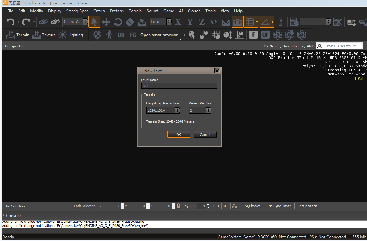Click the Undo arrow icon
Image resolution: width=367 pixels, height=241 pixels.
point(10,22)
